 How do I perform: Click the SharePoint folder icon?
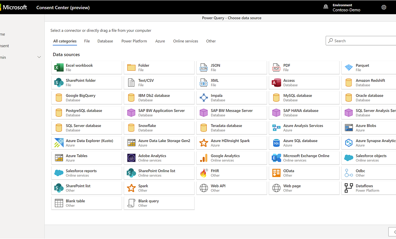pos(59,82)
